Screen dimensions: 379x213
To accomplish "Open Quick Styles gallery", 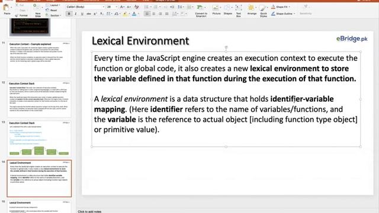I will 263,11.
